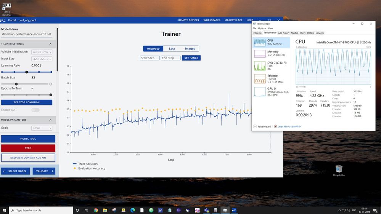
Task: Select Ethernet in Task Manager sidebar
Action: tap(271, 78)
